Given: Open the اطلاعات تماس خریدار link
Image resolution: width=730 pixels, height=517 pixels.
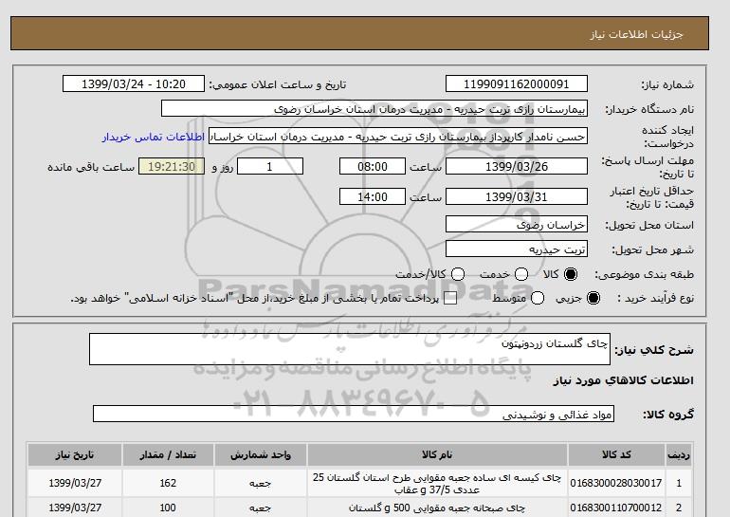Looking at the screenshot, I should pyautogui.click(x=154, y=138).
